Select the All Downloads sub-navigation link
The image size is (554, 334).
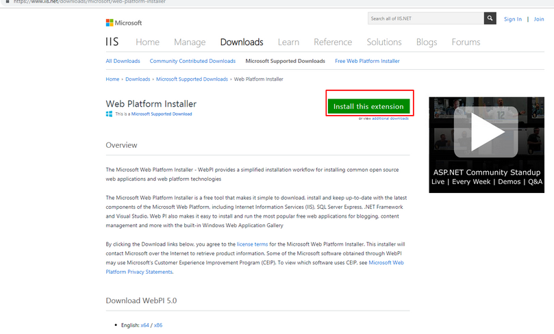pos(123,61)
